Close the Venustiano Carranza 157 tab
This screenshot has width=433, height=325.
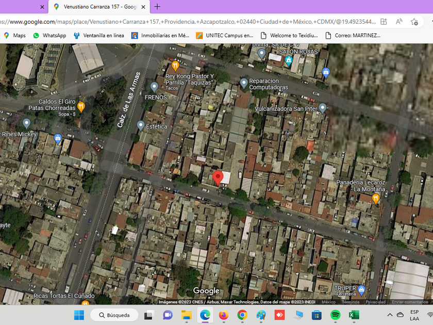click(143, 7)
